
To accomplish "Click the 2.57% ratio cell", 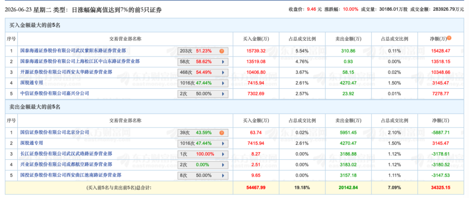I will [x=302, y=94].
